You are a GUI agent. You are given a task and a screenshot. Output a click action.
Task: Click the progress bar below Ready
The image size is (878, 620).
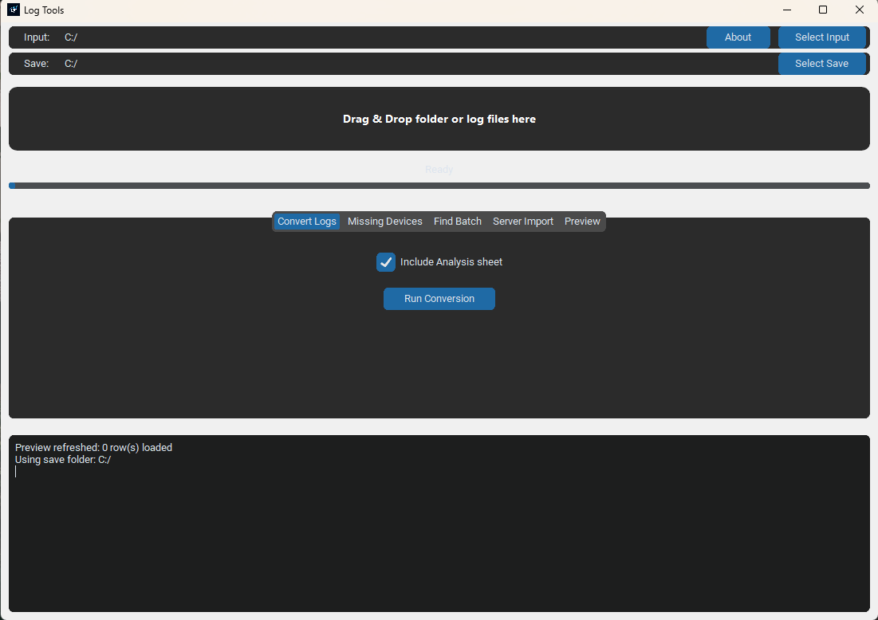(439, 186)
